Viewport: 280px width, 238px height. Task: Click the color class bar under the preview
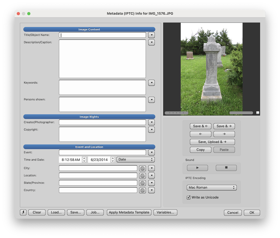[x=241, y=113]
